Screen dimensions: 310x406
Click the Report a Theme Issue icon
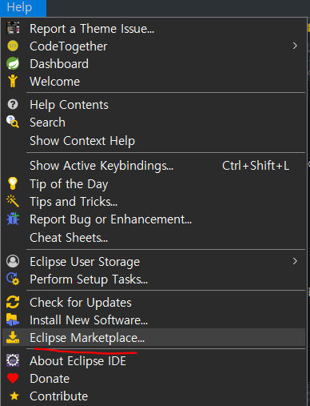pyautogui.click(x=13, y=28)
